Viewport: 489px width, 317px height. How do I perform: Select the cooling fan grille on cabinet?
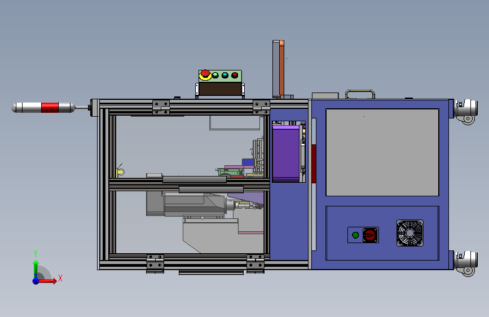pyautogui.click(x=410, y=233)
